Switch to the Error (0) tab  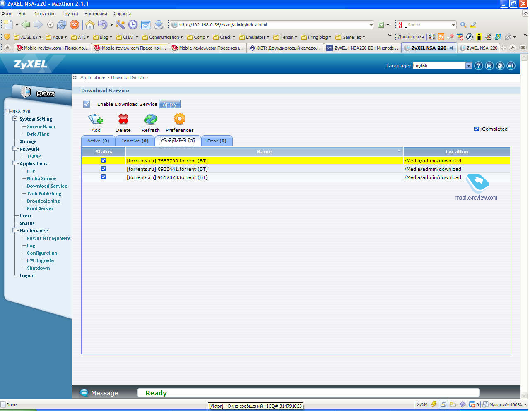pos(217,141)
